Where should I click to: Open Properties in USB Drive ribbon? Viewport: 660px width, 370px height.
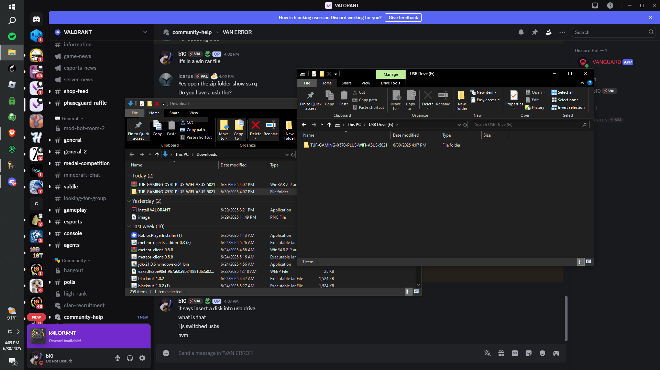tap(514, 100)
